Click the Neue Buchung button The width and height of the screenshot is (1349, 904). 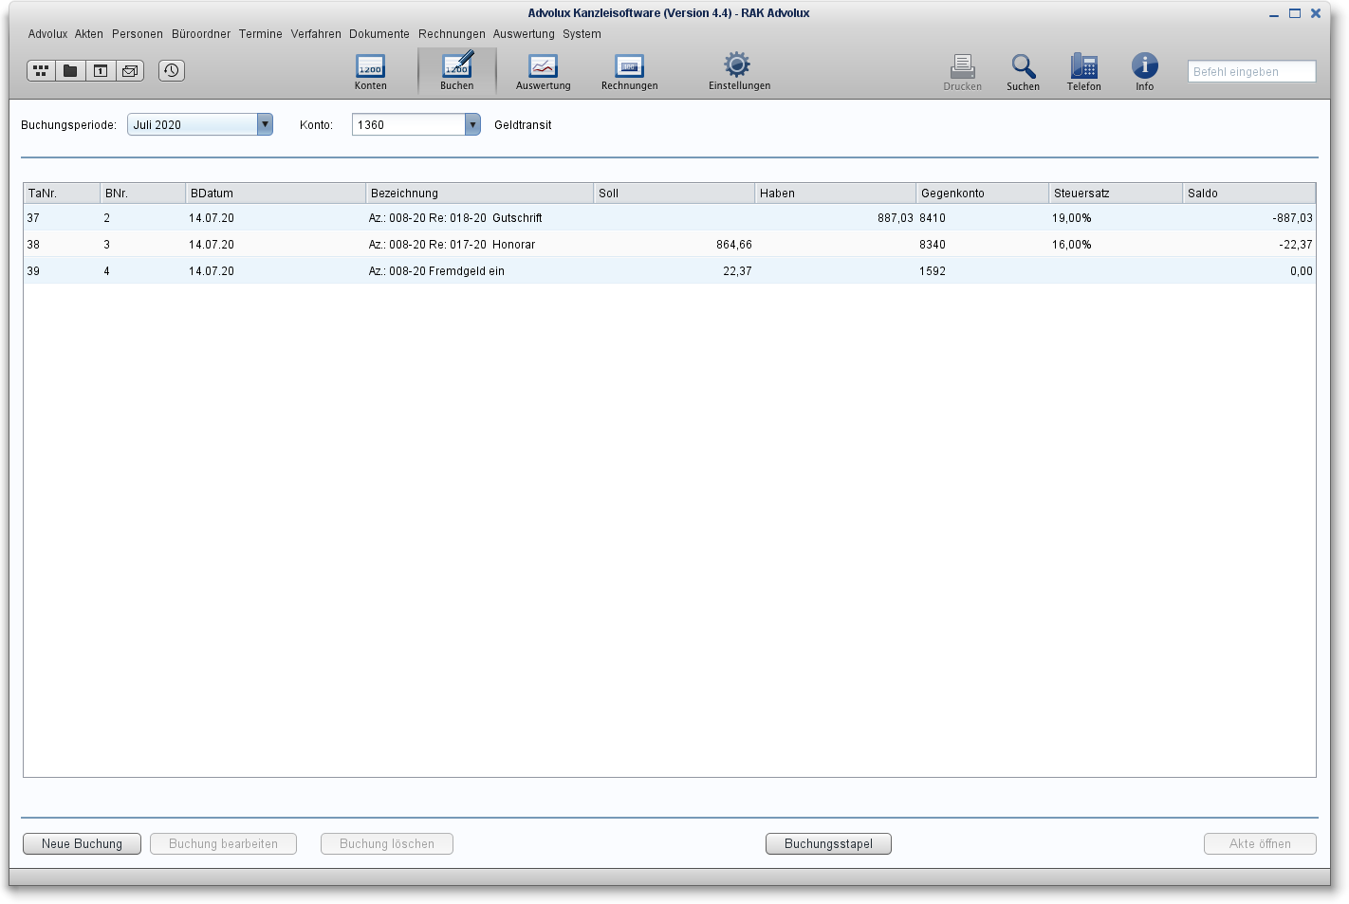pos(82,843)
